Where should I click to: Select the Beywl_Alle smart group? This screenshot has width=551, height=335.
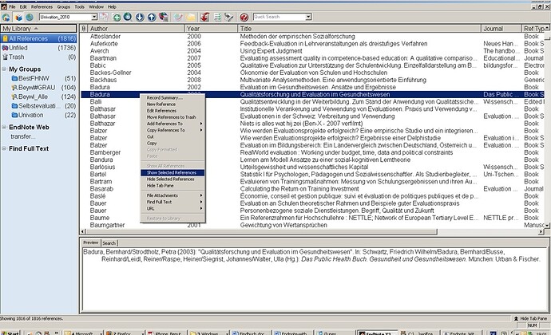[x=44, y=97]
